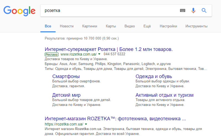Click the https://rozetka.com.ua/ URL
Image resolution: width=221 pixels, height=136 pixels.
64,124
